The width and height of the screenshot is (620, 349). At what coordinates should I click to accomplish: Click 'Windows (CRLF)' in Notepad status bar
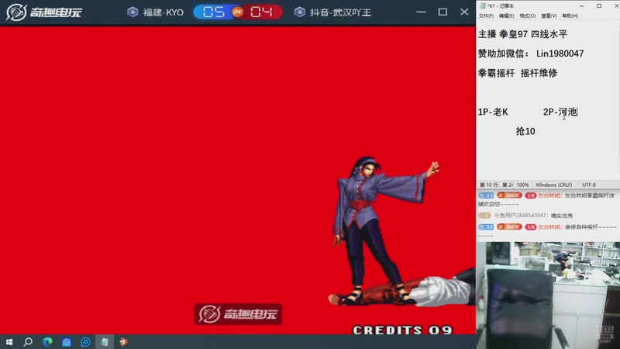click(553, 185)
